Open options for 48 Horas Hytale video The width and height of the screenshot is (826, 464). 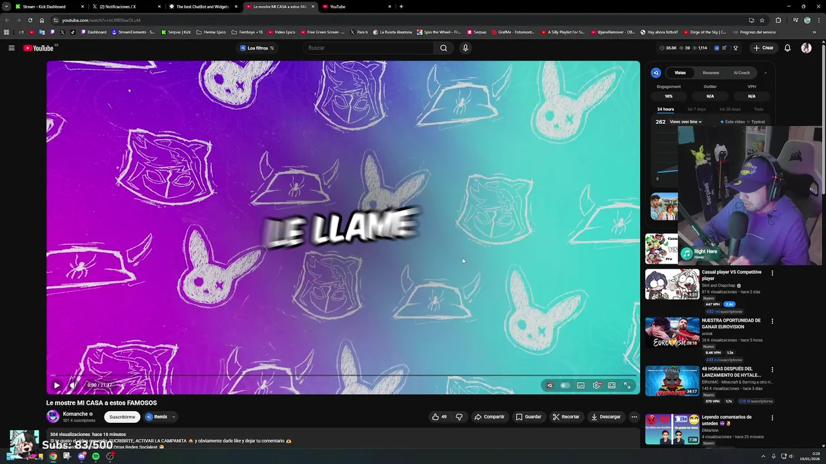772,369
